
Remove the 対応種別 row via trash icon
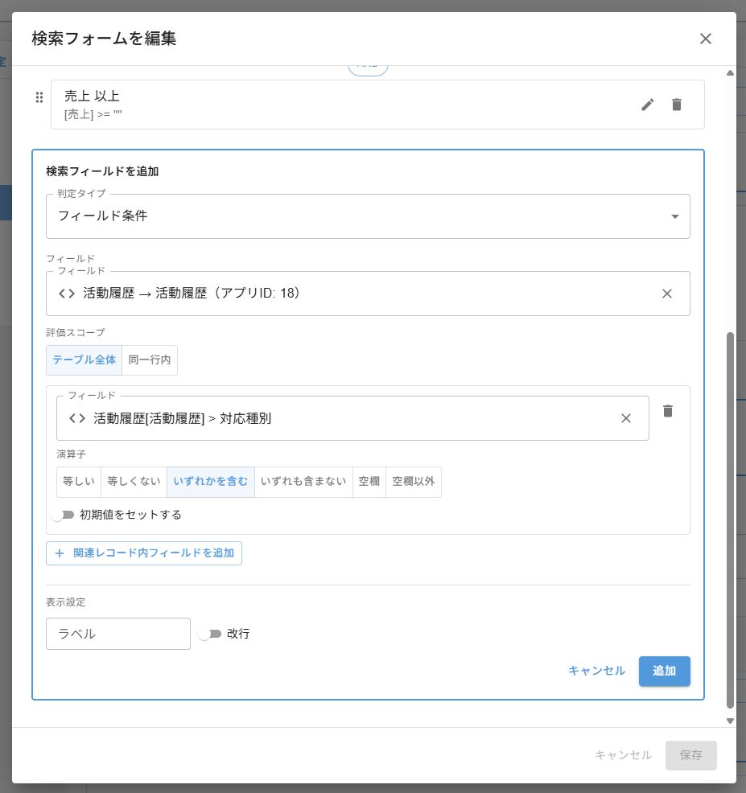pyautogui.click(x=668, y=411)
